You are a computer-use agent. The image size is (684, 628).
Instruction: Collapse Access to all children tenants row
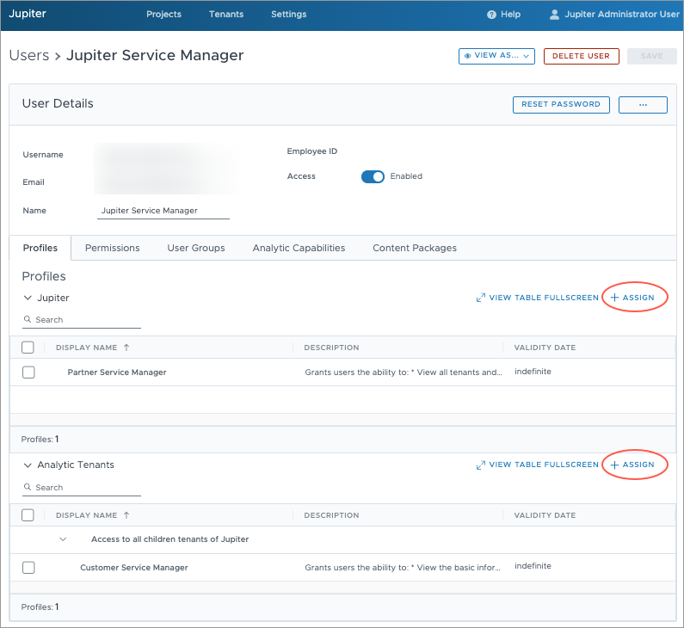[x=63, y=539]
